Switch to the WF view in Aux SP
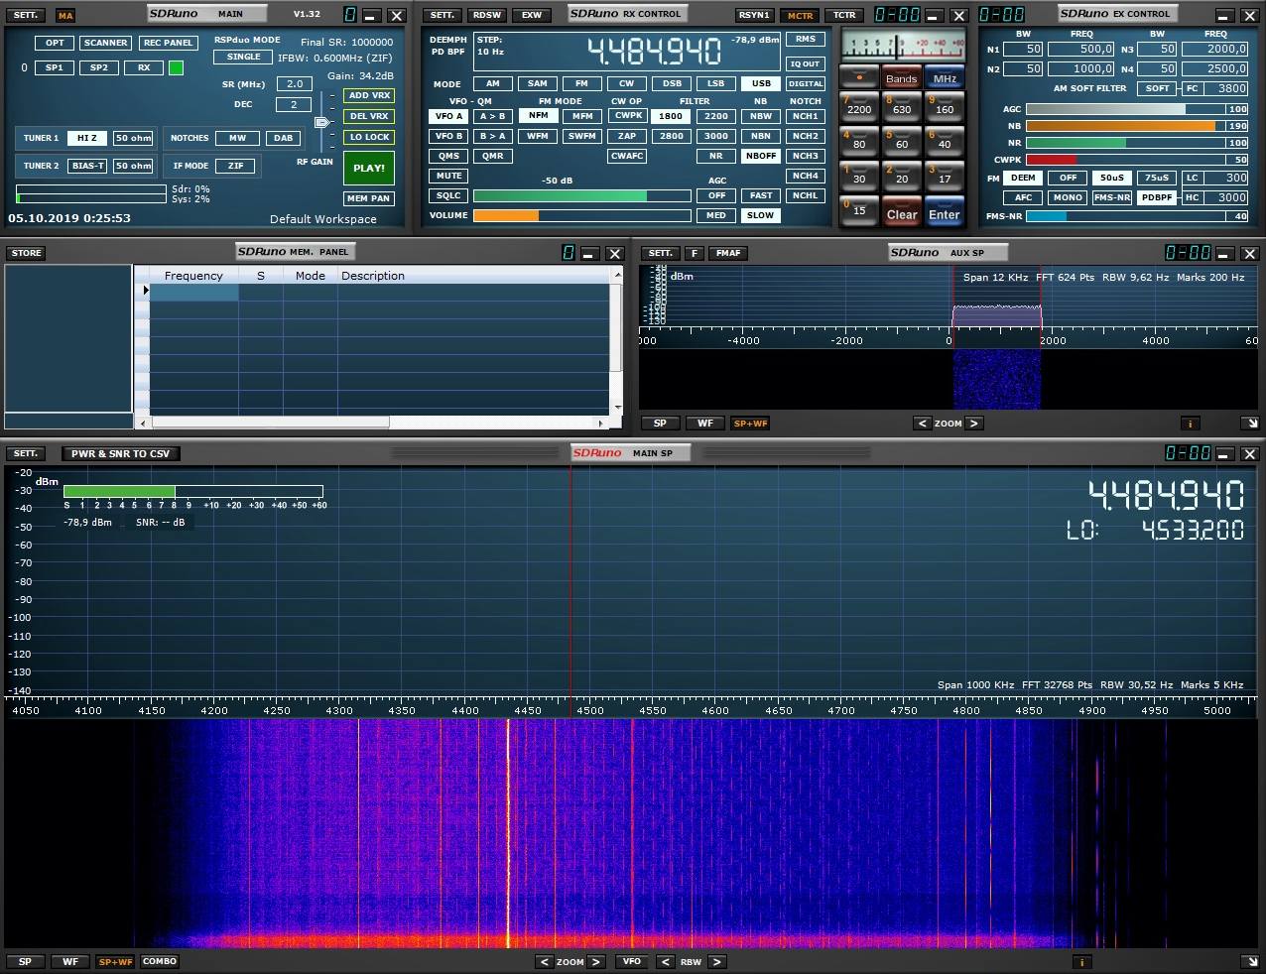1266x974 pixels. pyautogui.click(x=704, y=424)
